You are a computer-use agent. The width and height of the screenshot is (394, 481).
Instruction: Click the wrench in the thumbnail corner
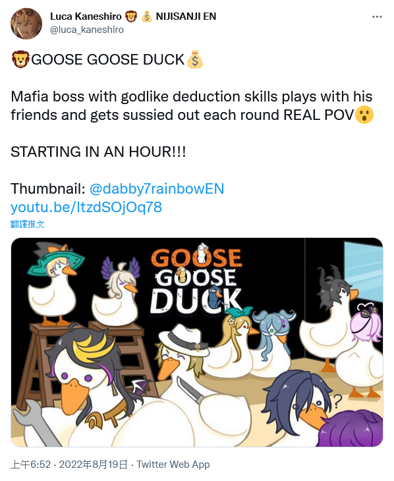(32, 423)
